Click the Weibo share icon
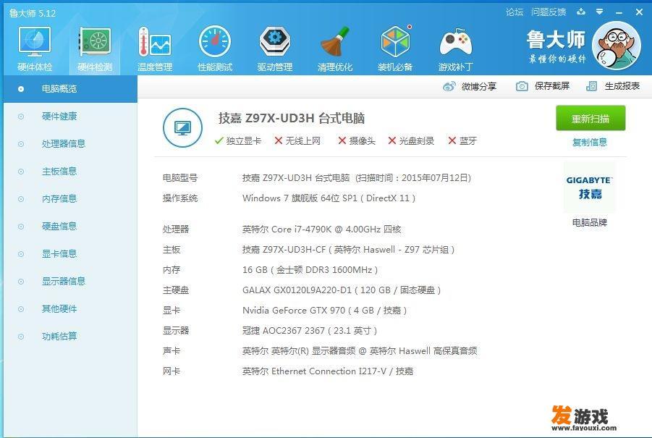The height and width of the screenshot is (438, 652). coord(449,87)
